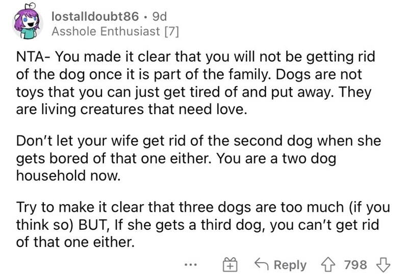The width and height of the screenshot is (408, 274).
Task: Click the curved reply arrow icon
Action: point(263,264)
